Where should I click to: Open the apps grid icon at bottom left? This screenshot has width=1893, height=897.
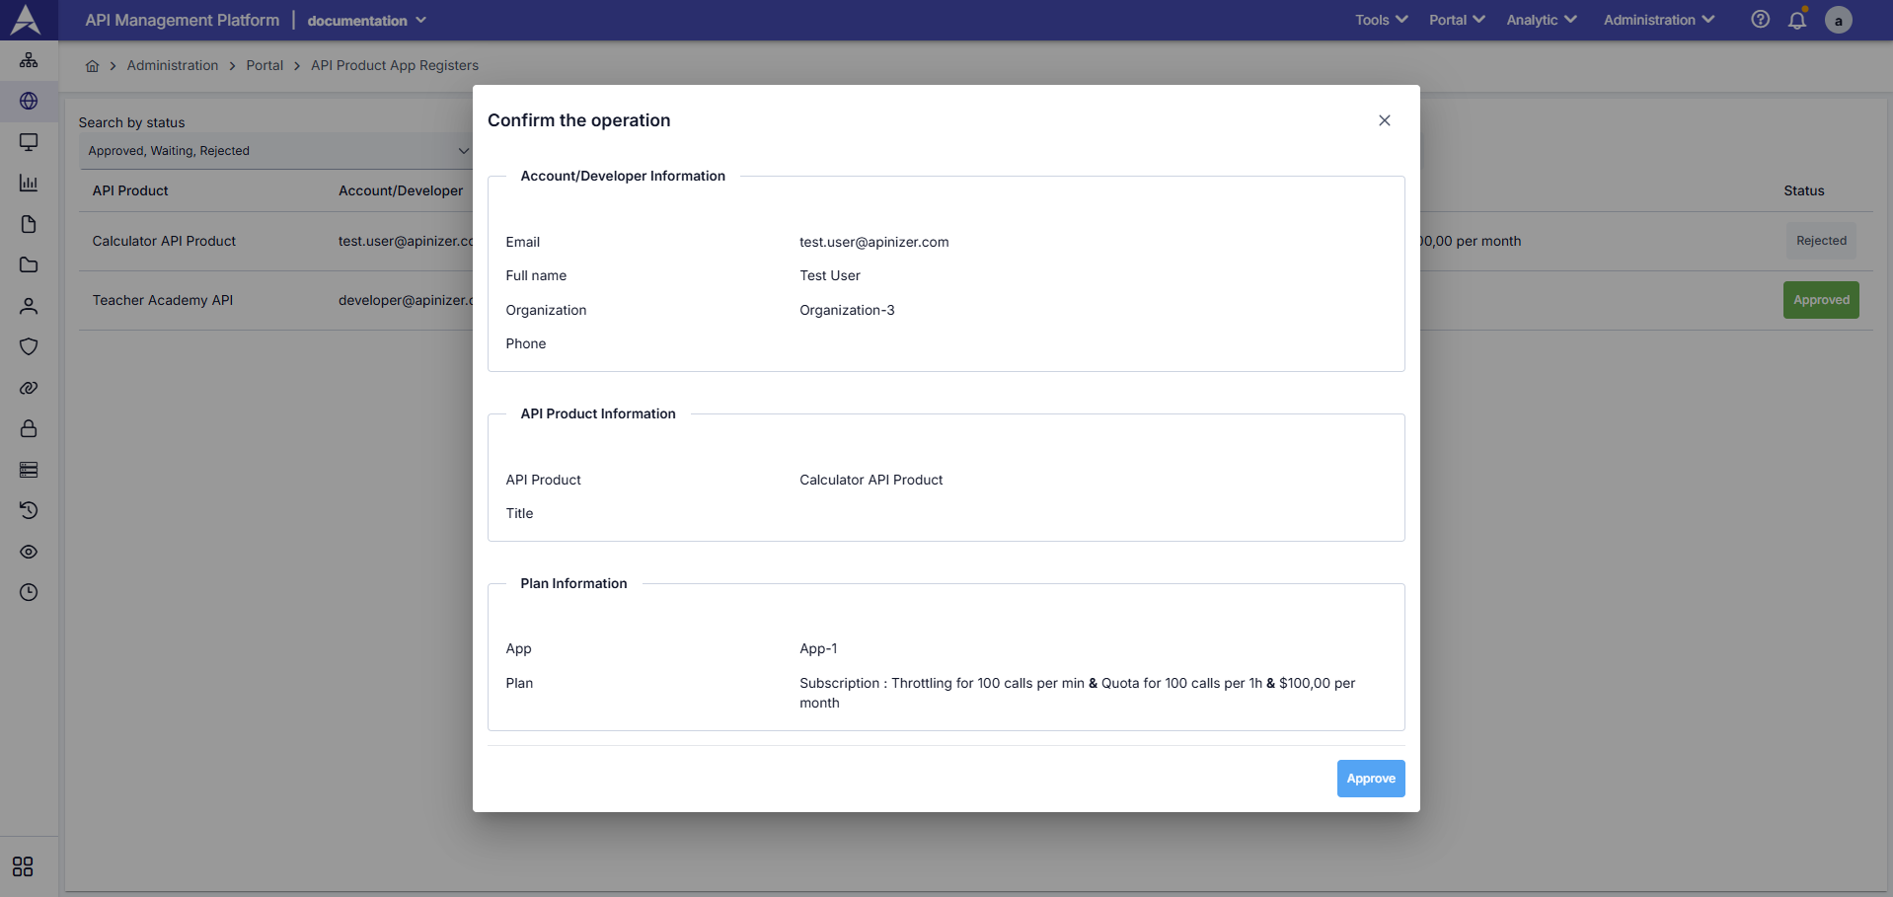coord(22,866)
